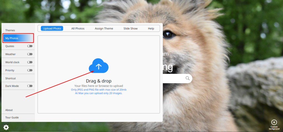283x132 pixels.
Task: Select the Upload Photo tab
Action: [x=52, y=29]
